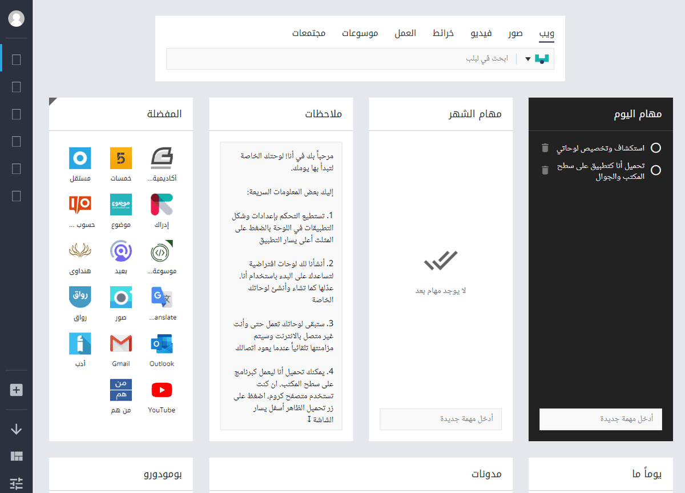Switch to the صور search tab
685x493 pixels.
click(516, 33)
